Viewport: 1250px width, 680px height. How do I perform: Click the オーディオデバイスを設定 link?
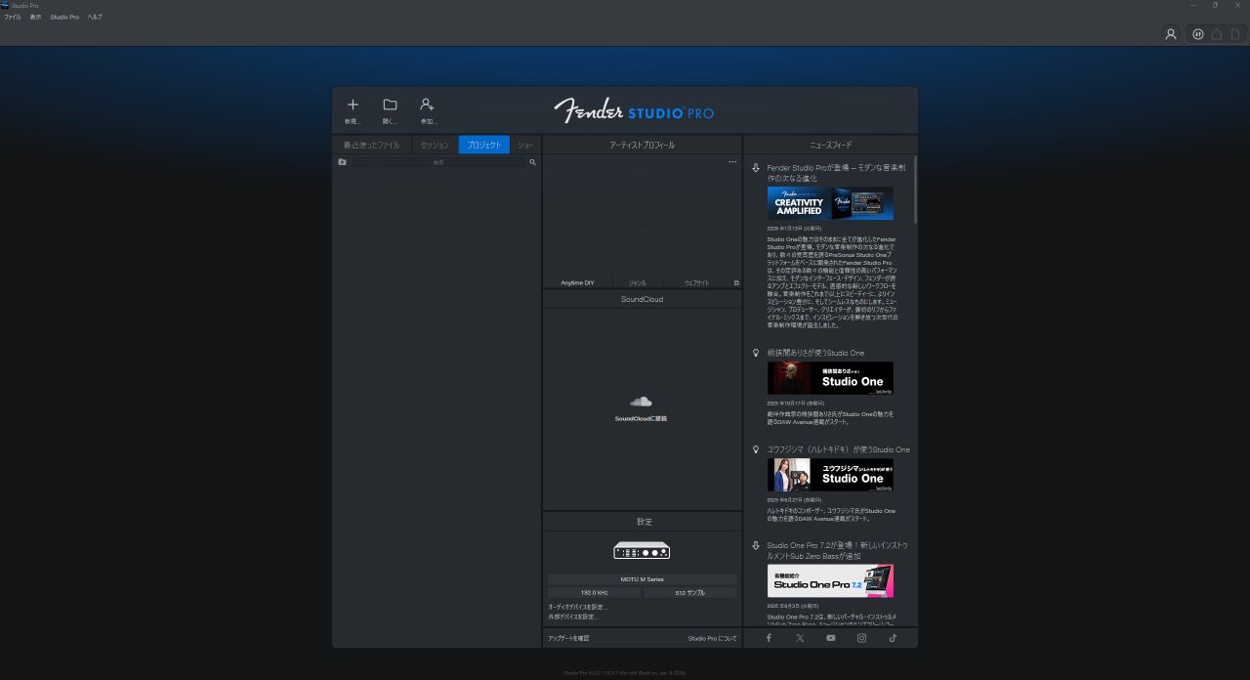coord(577,607)
